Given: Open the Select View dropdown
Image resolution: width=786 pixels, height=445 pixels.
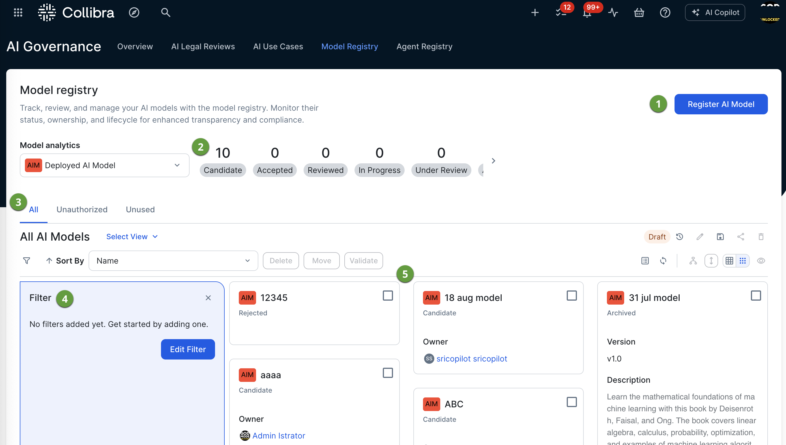Looking at the screenshot, I should click(x=132, y=237).
